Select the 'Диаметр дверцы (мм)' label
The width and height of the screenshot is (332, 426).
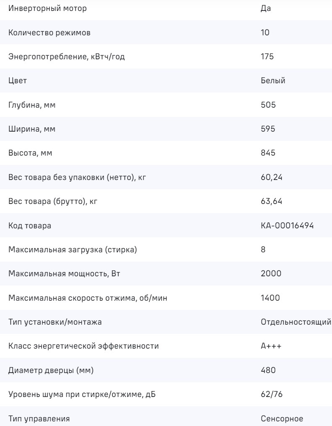[51, 371]
